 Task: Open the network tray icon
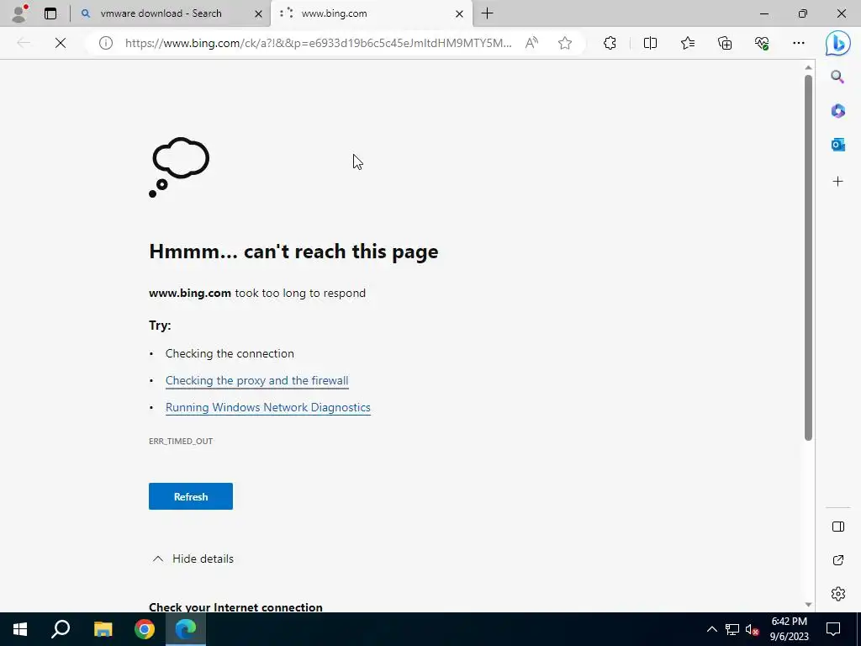point(732,629)
